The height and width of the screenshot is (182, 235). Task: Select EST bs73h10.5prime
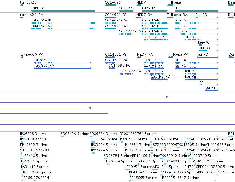tap(22, 159)
